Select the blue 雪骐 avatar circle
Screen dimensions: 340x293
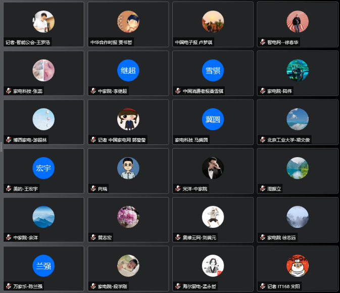tap(213, 70)
